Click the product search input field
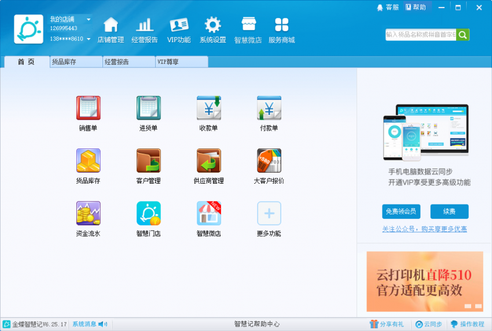This screenshot has width=492, height=331. pyautogui.click(x=421, y=35)
